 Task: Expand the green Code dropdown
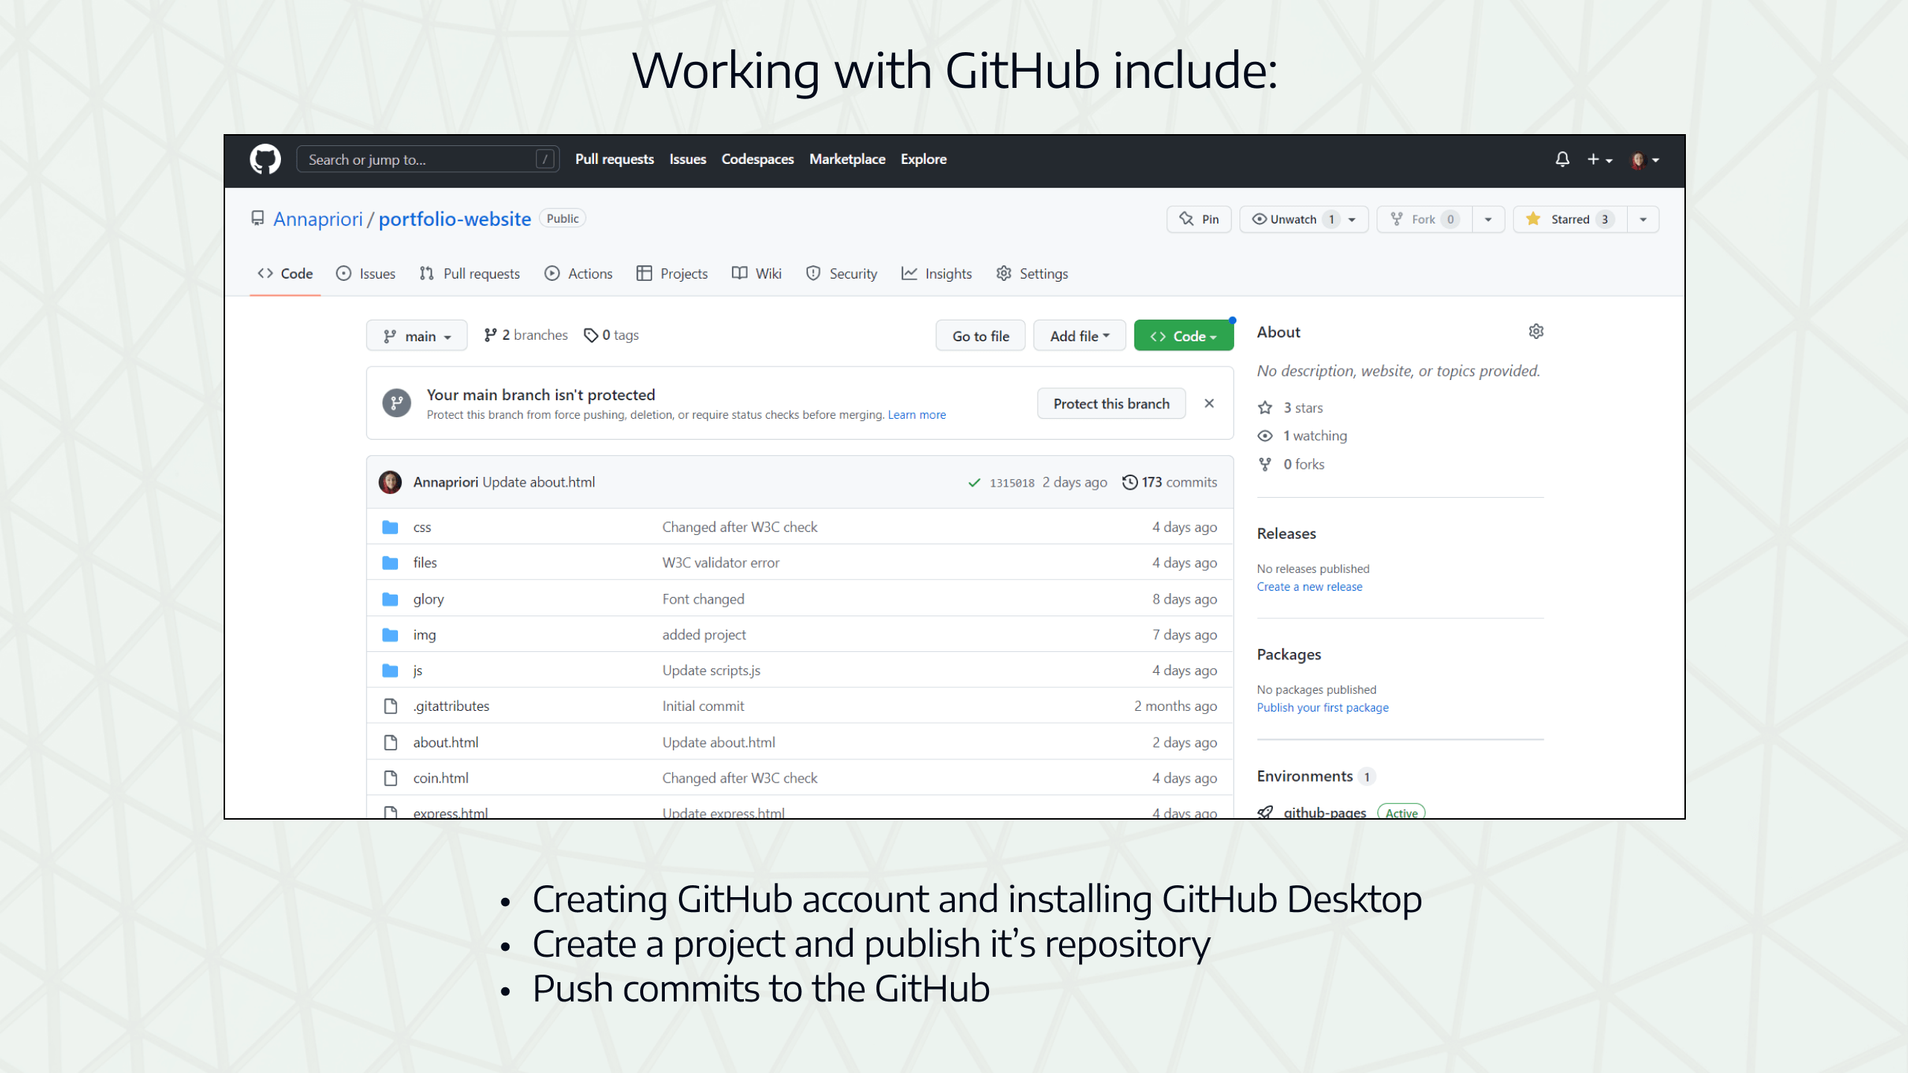point(1184,335)
